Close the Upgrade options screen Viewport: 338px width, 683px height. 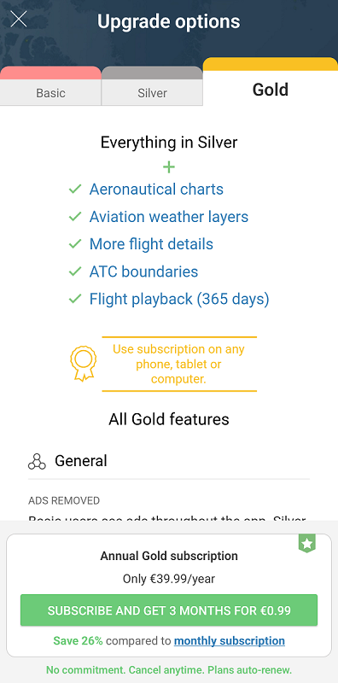pos(18,19)
